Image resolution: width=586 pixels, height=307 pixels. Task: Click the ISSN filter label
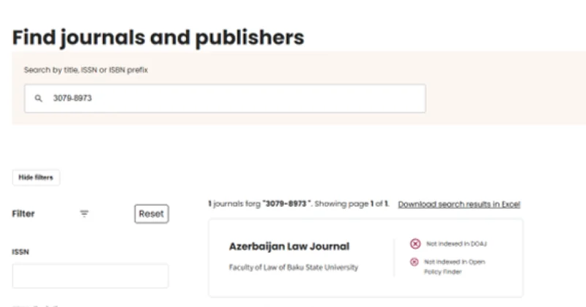tap(21, 252)
